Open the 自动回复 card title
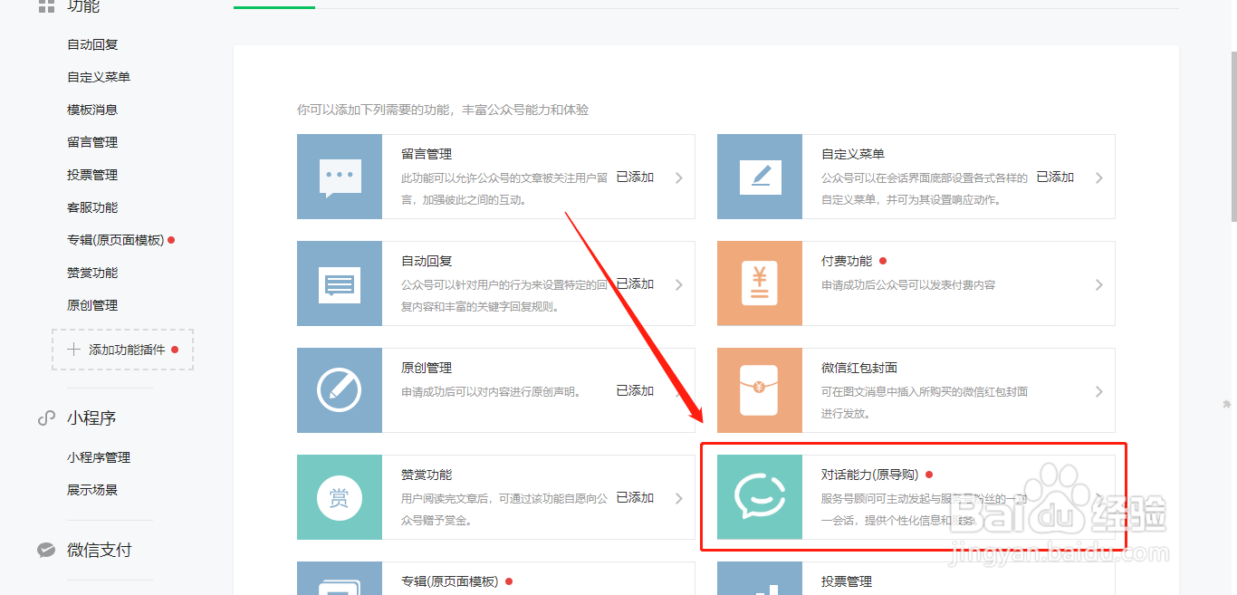 [x=427, y=261]
